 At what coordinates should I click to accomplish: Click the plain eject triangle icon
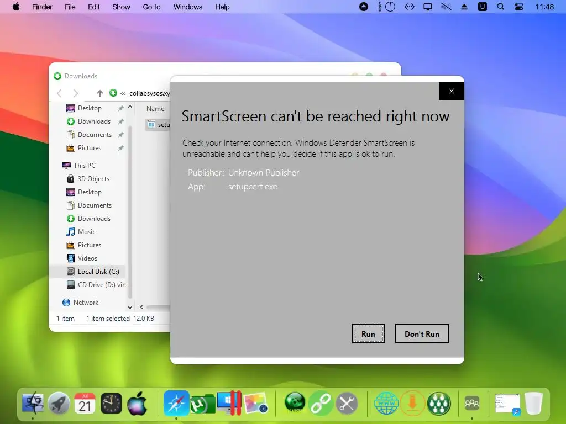pos(464,7)
